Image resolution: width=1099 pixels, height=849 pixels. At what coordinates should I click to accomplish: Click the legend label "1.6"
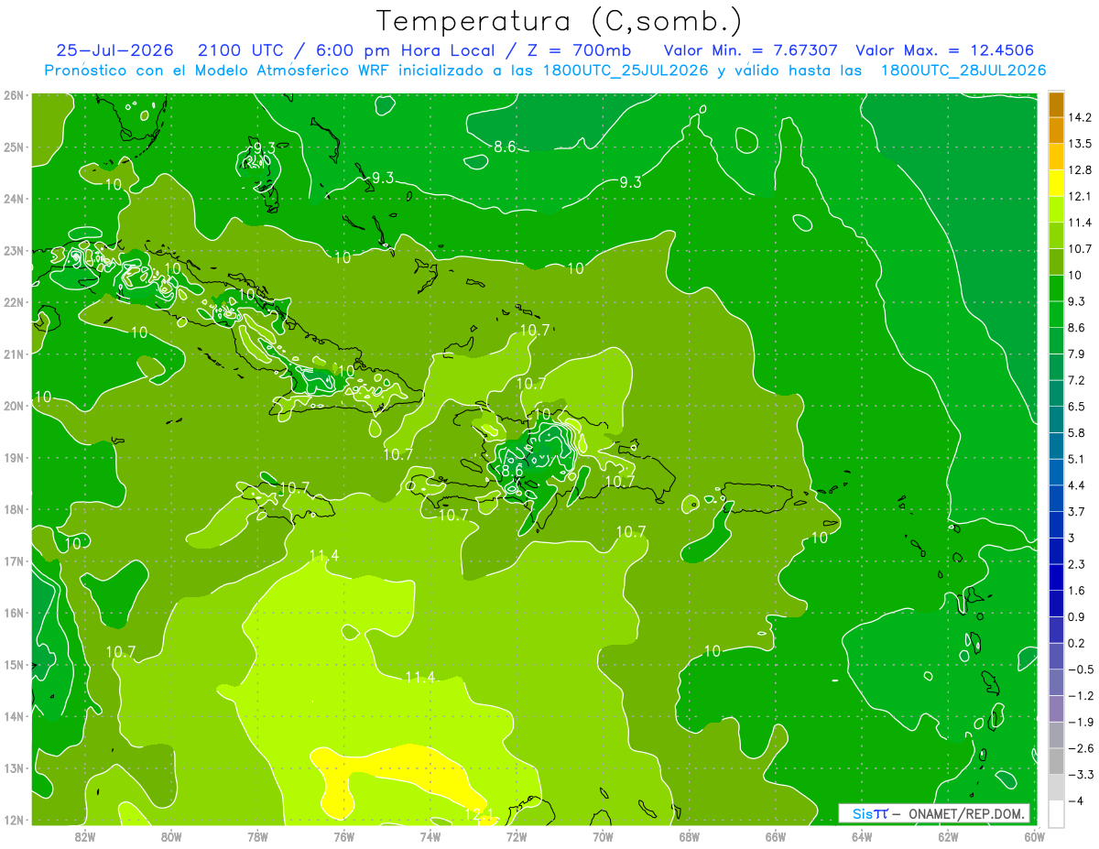(x=1076, y=591)
